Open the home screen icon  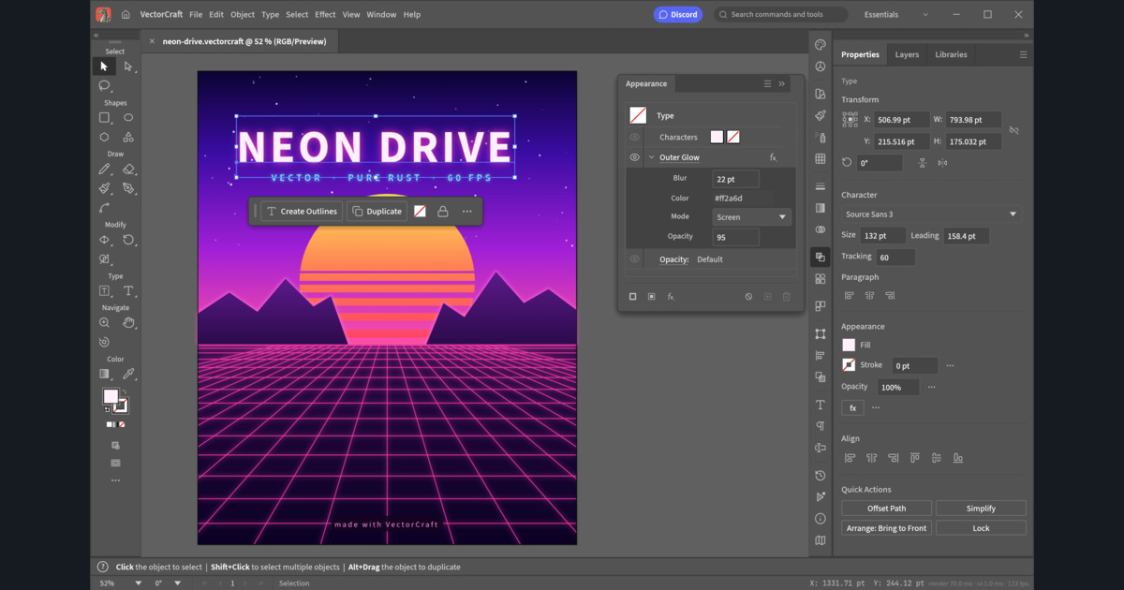tap(126, 15)
